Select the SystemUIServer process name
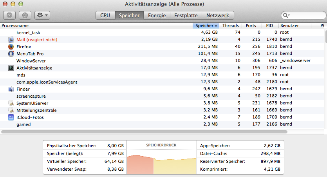Viewport: 327px width, 177px height. (33, 103)
